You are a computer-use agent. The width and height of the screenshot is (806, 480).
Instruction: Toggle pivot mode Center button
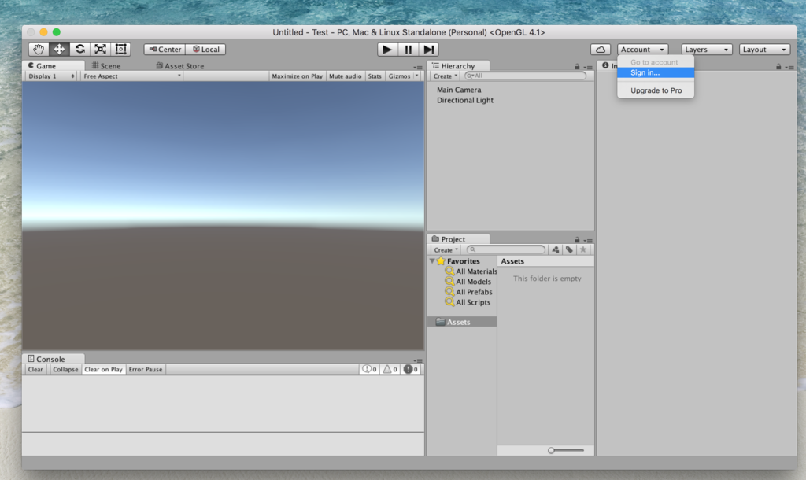coord(165,50)
